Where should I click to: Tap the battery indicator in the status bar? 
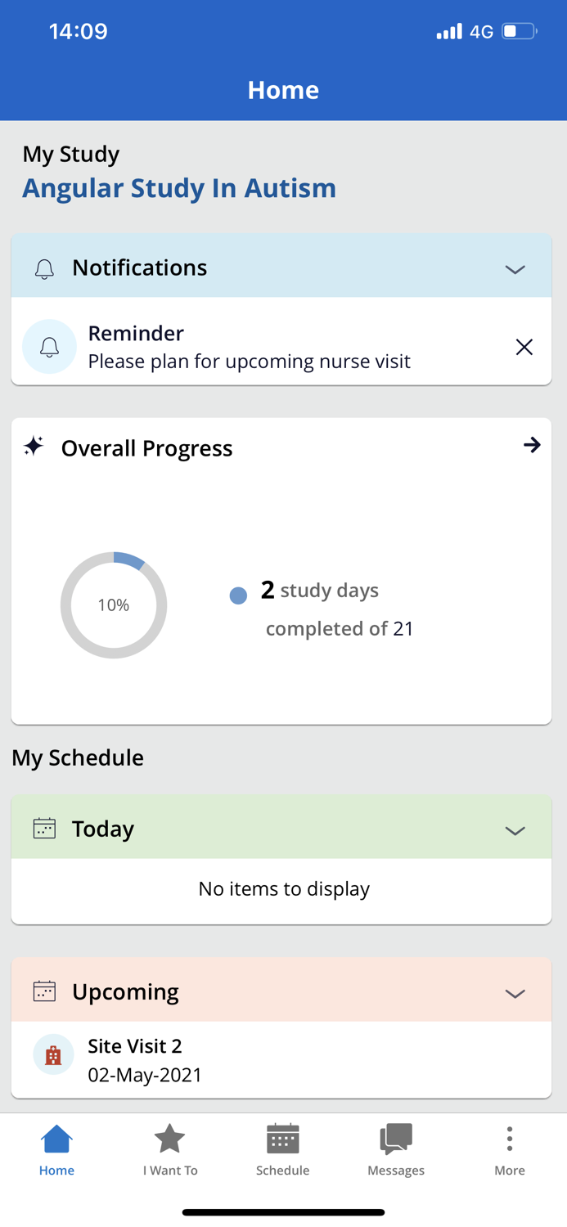point(520,32)
